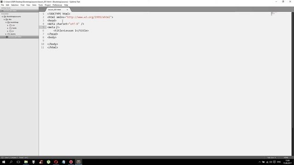The height and width of the screenshot is (165, 294).
Task: Click the opening body tag on line 8
Action: tap(52, 38)
